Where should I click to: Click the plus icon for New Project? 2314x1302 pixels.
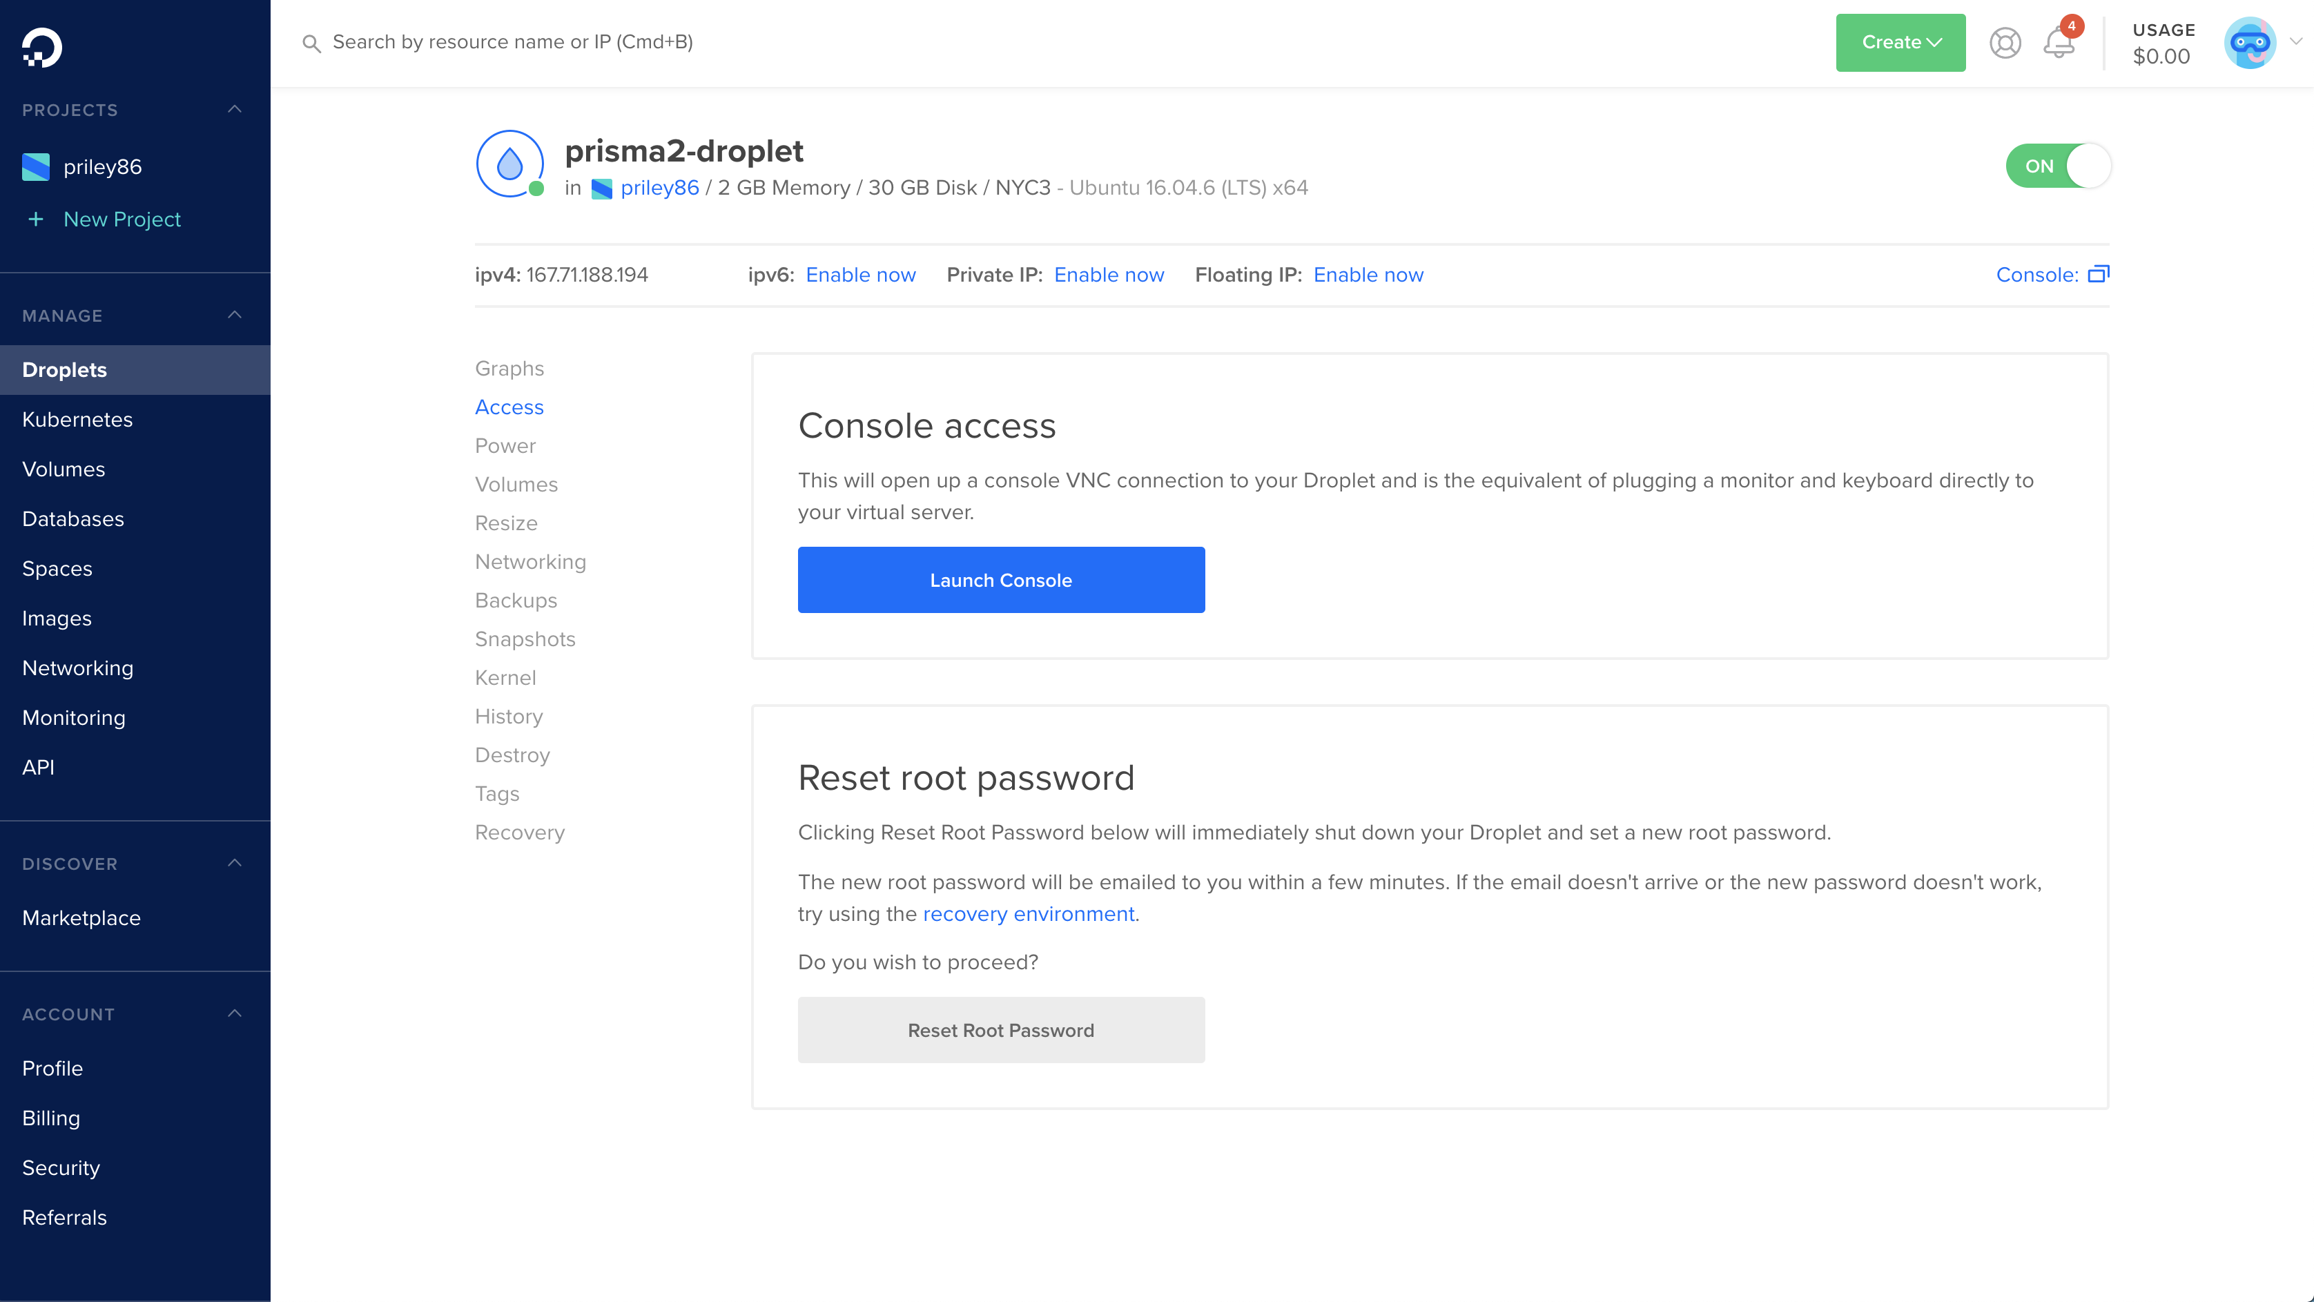coord(36,220)
